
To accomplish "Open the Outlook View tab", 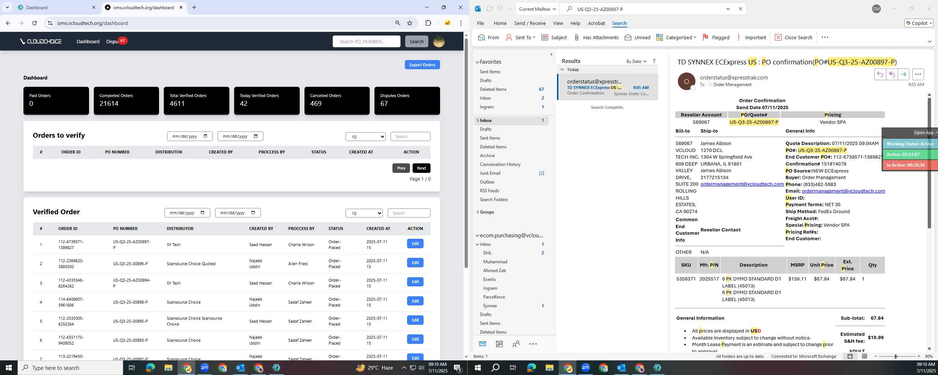I will pos(558,23).
